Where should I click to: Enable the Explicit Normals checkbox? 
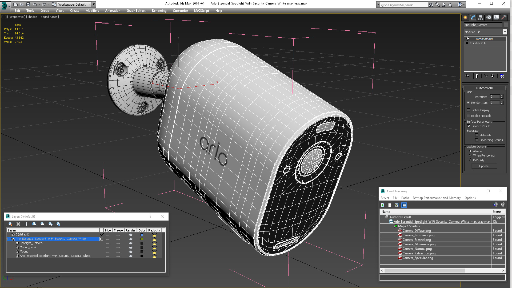[468, 116]
